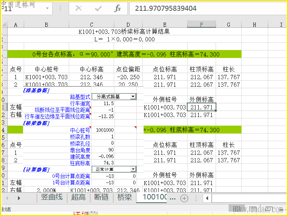Select column H header

click(255, 24)
